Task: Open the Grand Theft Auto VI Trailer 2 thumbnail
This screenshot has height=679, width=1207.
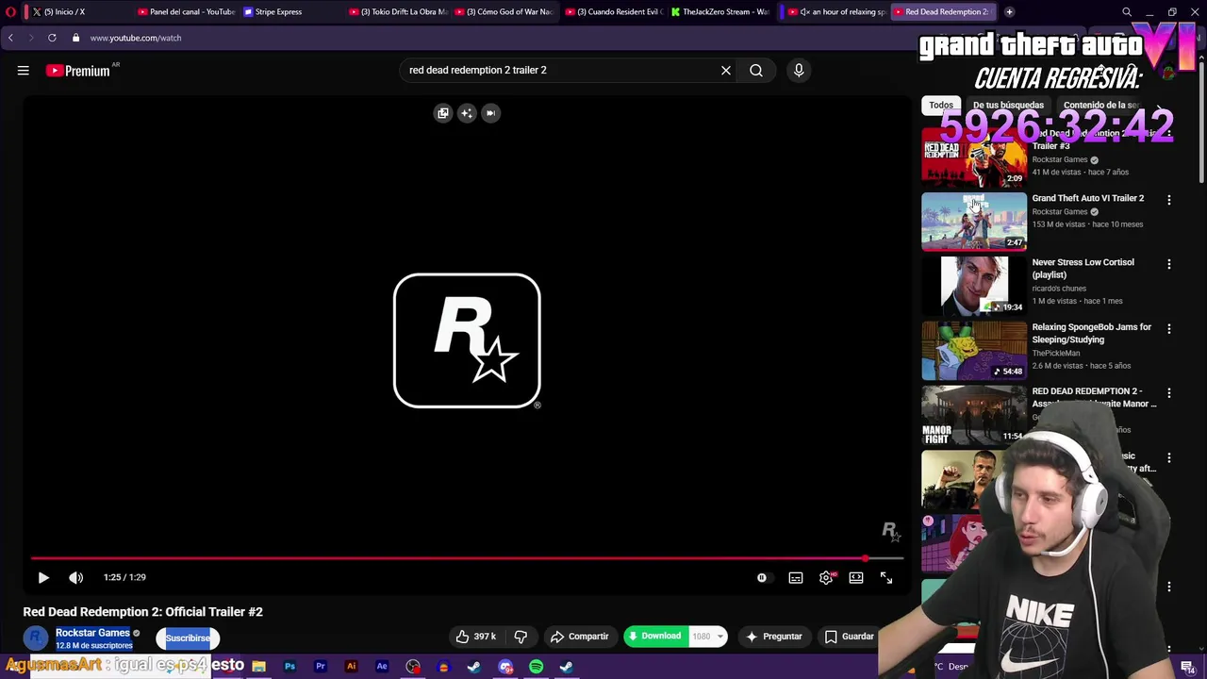Action: tap(974, 222)
